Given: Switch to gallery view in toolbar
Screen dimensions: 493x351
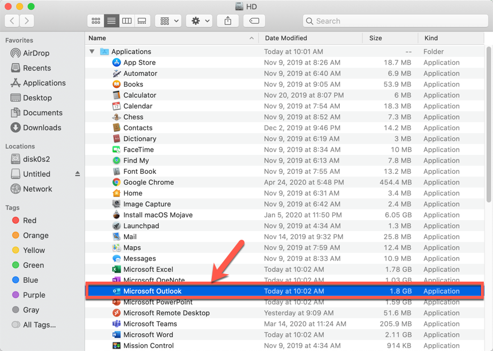Looking at the screenshot, I should (142, 21).
